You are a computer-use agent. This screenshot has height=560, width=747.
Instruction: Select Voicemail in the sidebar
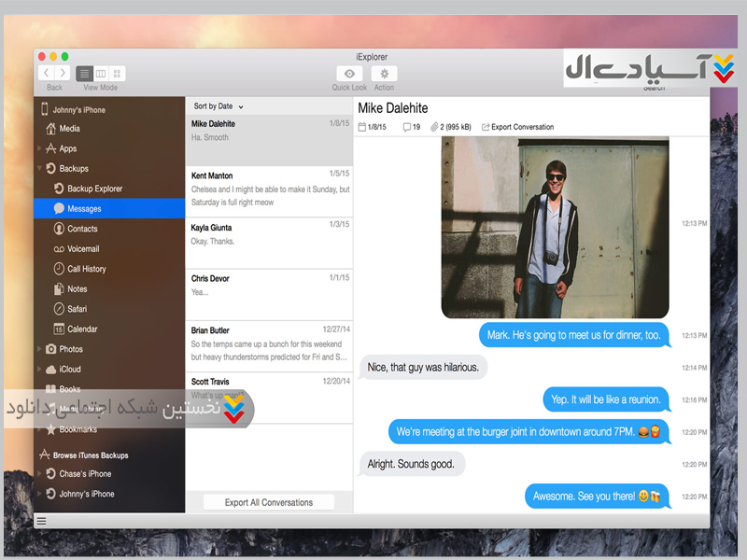tap(83, 249)
